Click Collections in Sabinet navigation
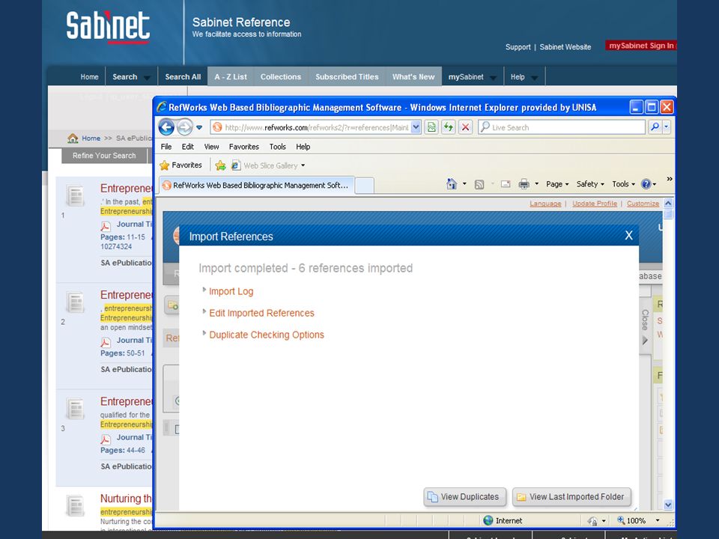The height and width of the screenshot is (539, 719). pos(281,77)
